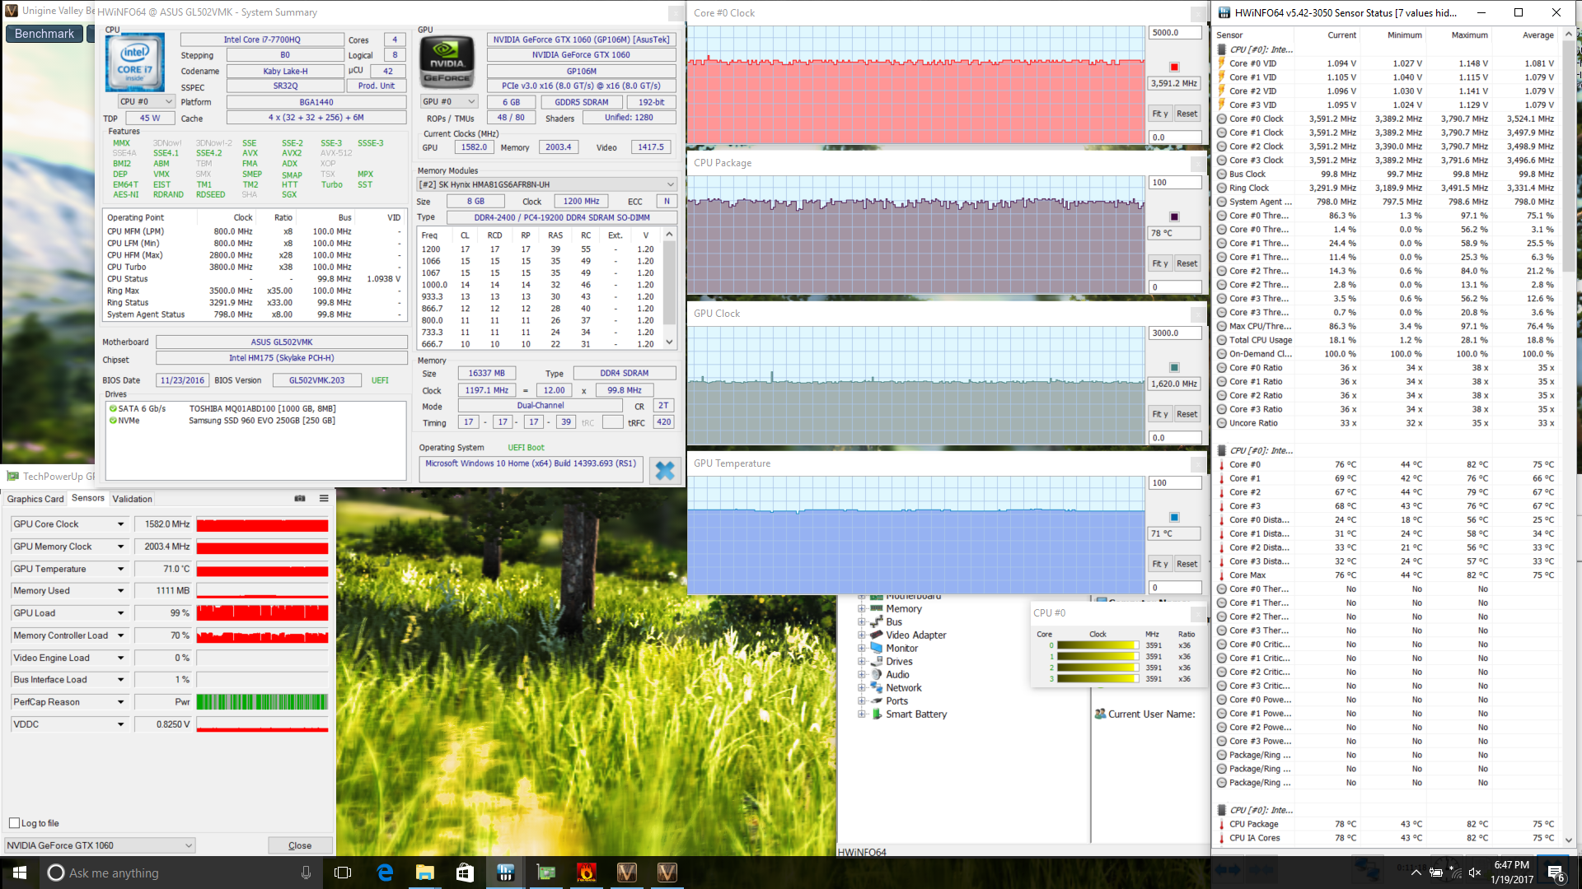
Task: Click Reset on the GPU Clock graph
Action: point(1186,414)
